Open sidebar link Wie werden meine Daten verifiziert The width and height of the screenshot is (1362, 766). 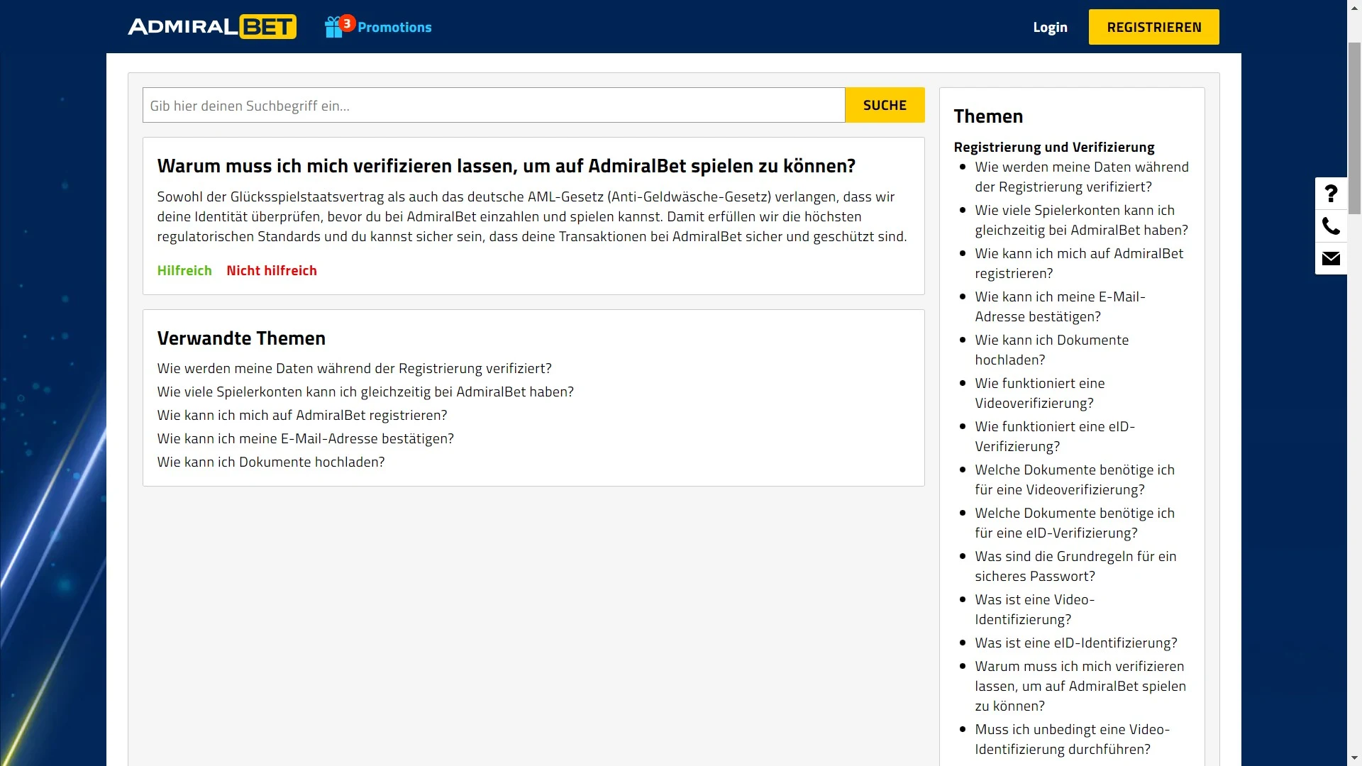pos(1081,177)
